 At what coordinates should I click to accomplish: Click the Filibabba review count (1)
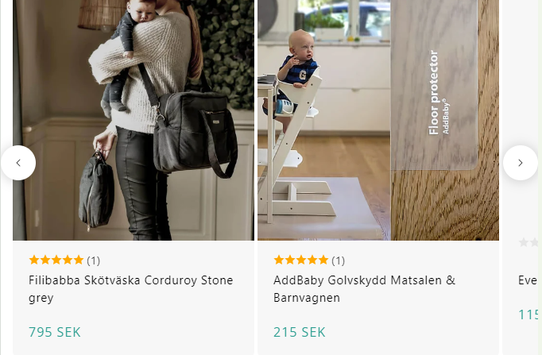93,260
